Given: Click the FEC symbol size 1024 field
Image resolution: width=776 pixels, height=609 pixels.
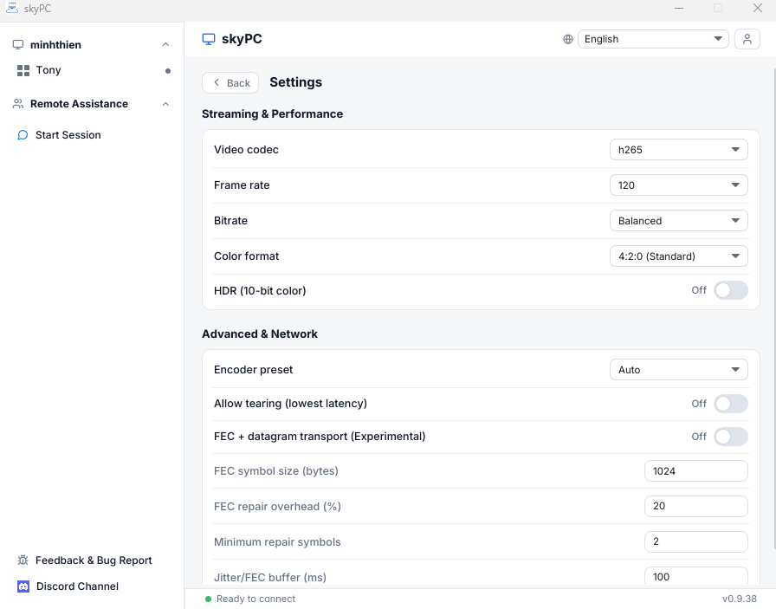Looking at the screenshot, I should 695,471.
